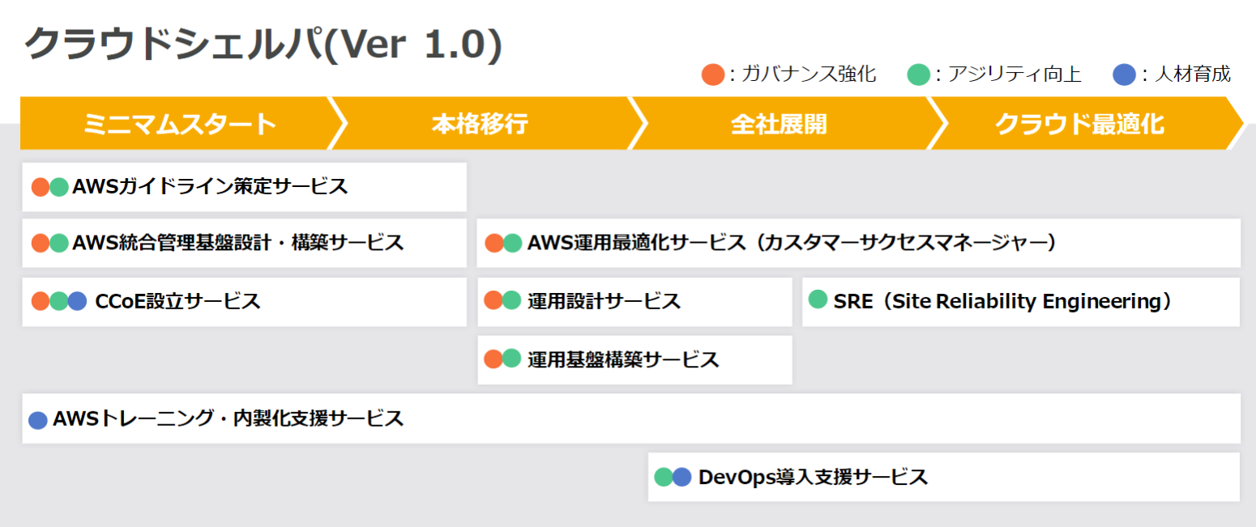Click the green アジリティ向上 legend dot

pyautogui.click(x=918, y=75)
